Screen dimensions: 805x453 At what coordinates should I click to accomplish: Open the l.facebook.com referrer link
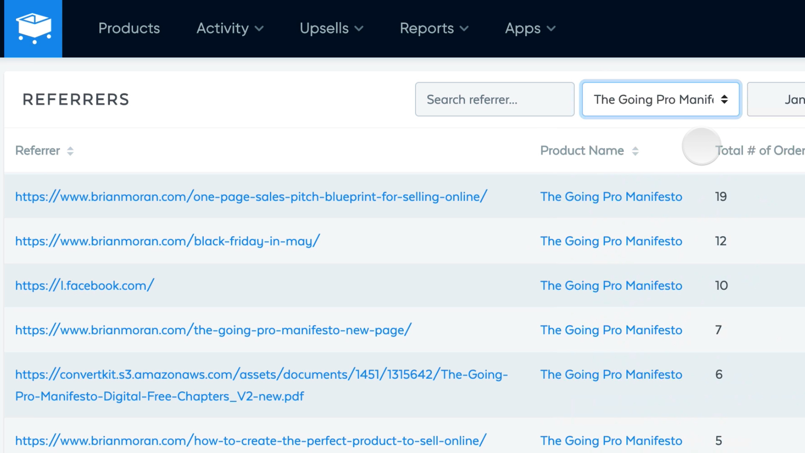(x=84, y=286)
